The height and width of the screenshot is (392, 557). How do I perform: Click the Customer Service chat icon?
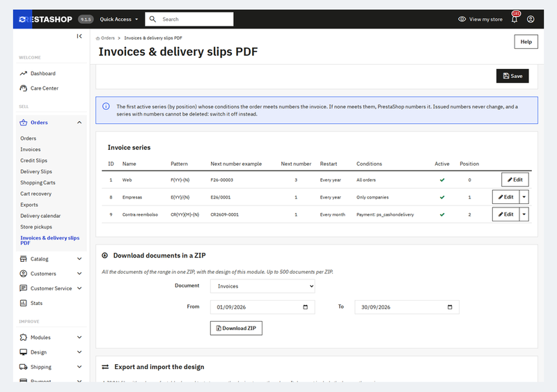coord(24,288)
